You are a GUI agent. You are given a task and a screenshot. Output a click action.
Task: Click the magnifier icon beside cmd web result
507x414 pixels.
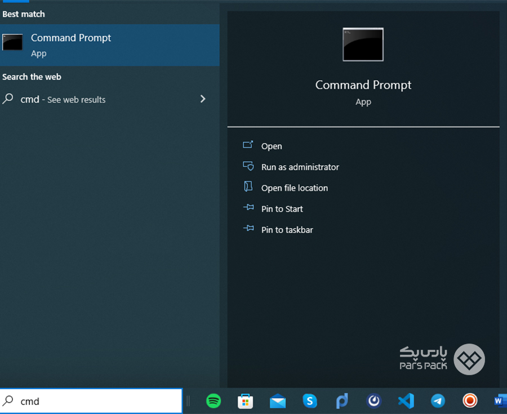[8, 99]
